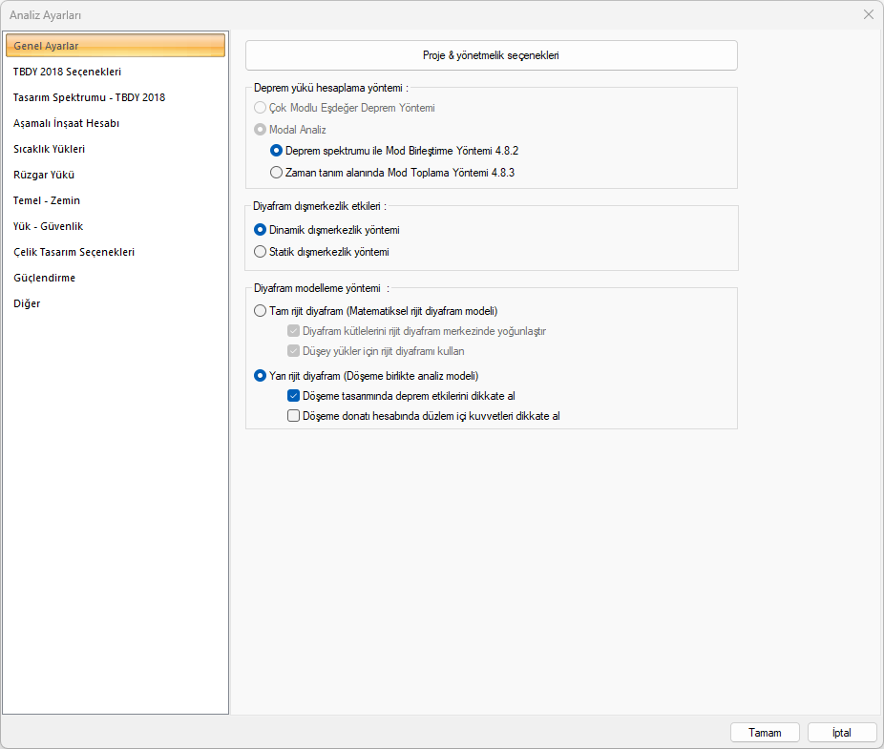Screen dimensions: 884x749
Task: Choose Statik dışmerkezlik yöntemi option
Action: coord(261,252)
